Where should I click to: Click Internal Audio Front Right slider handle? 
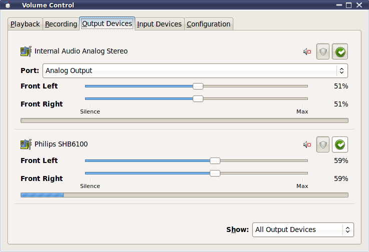198,98
